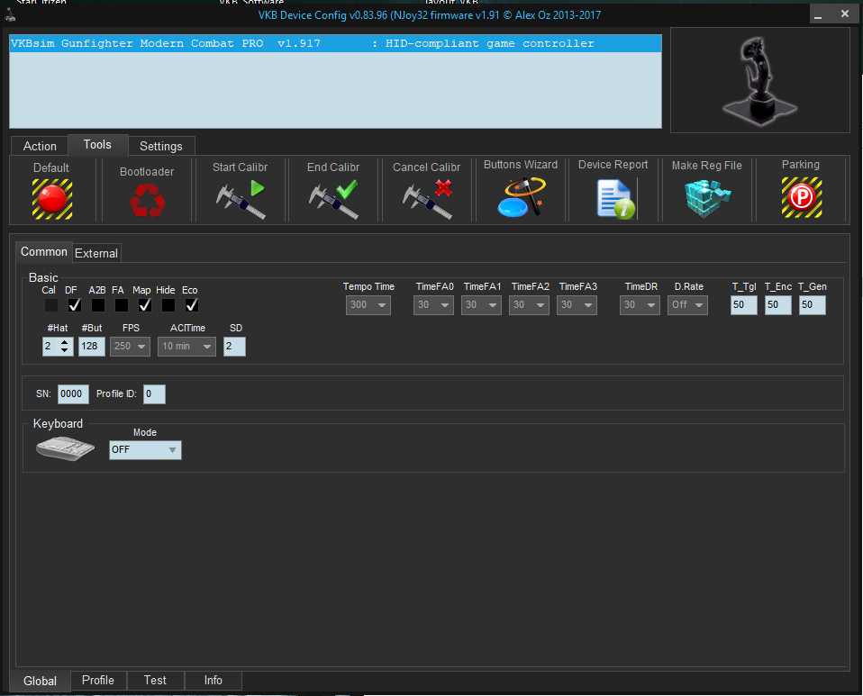This screenshot has width=863, height=696.
Task: Click the SD input field
Action: coord(234,346)
